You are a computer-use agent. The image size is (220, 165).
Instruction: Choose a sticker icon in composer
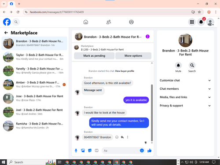tap(90, 150)
